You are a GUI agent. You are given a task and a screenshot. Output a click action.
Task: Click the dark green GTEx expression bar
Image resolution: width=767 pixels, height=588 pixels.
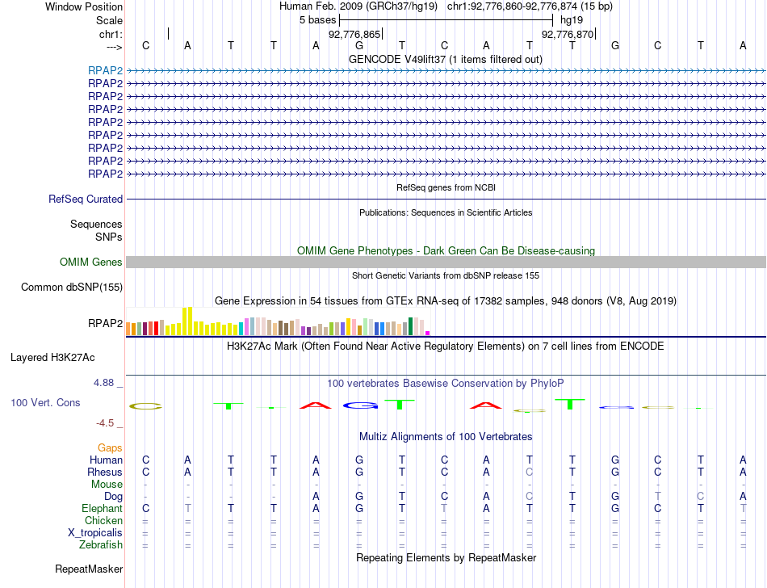pos(410,326)
